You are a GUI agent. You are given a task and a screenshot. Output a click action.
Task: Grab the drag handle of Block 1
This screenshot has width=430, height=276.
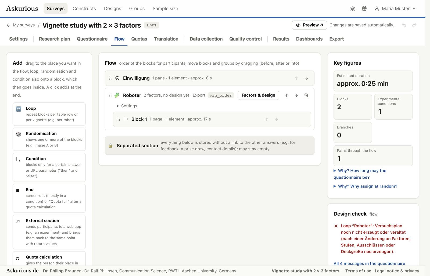pos(119,119)
